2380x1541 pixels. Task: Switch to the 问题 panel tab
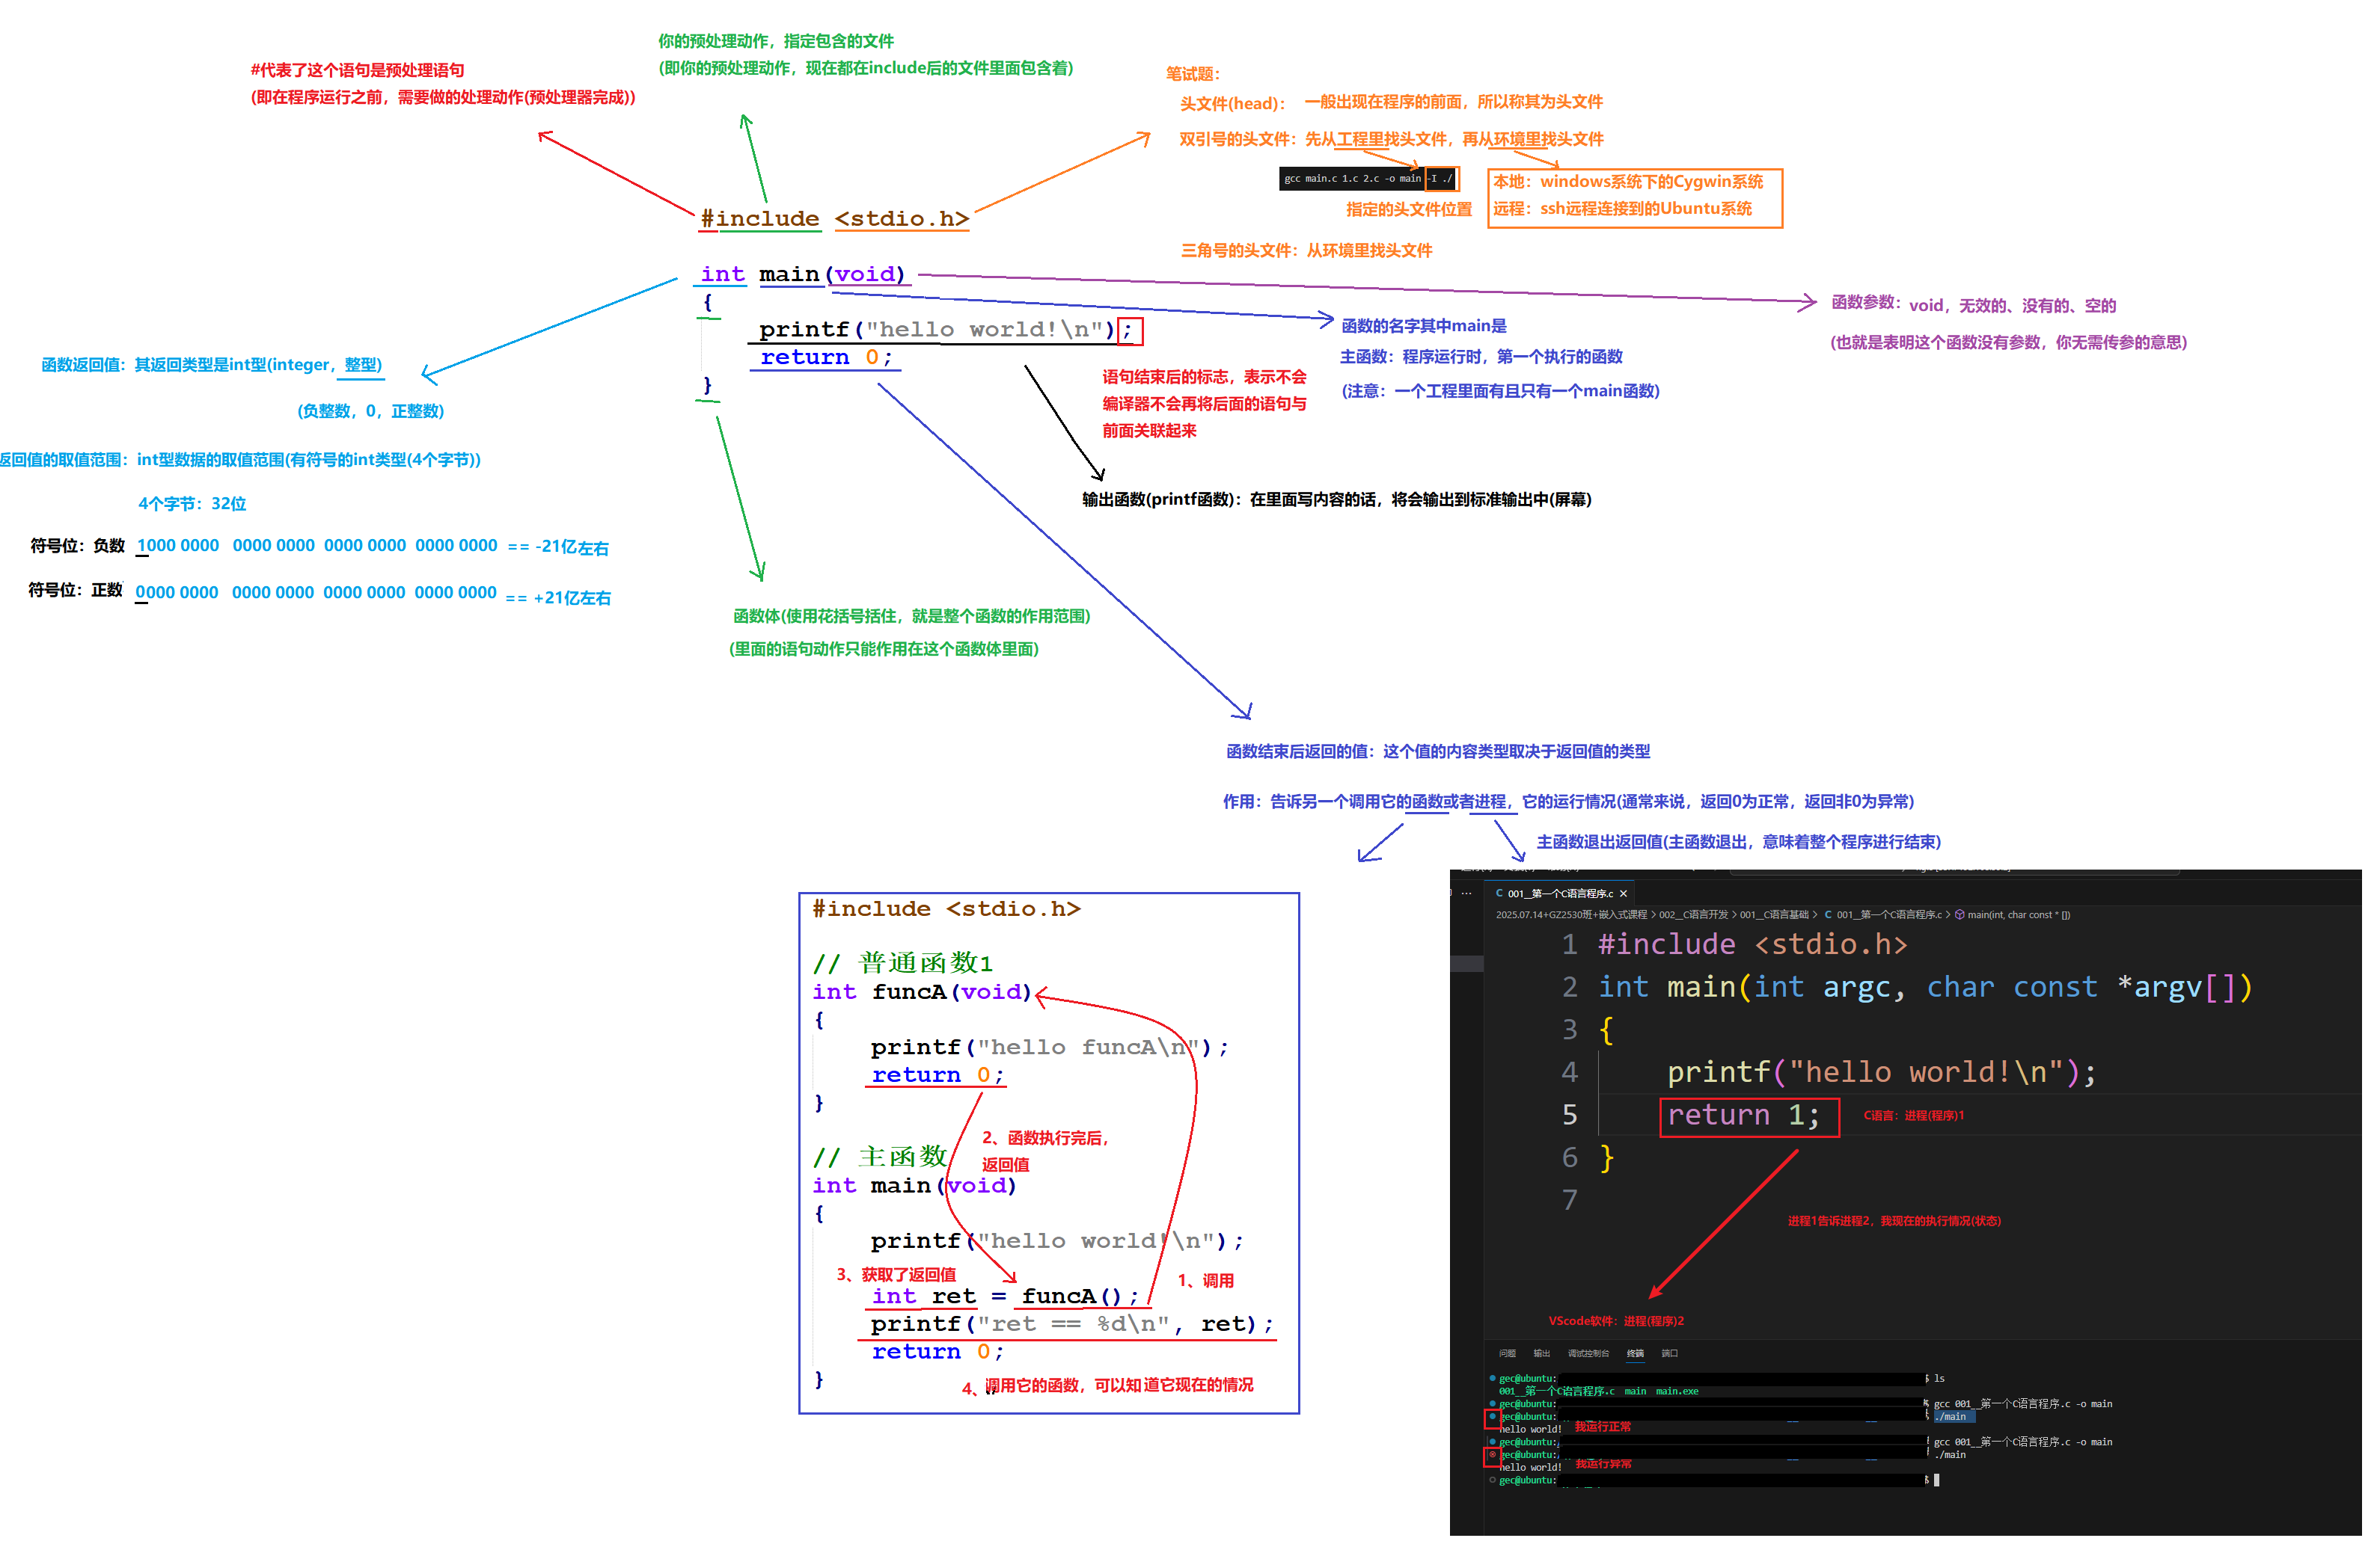point(1507,1353)
